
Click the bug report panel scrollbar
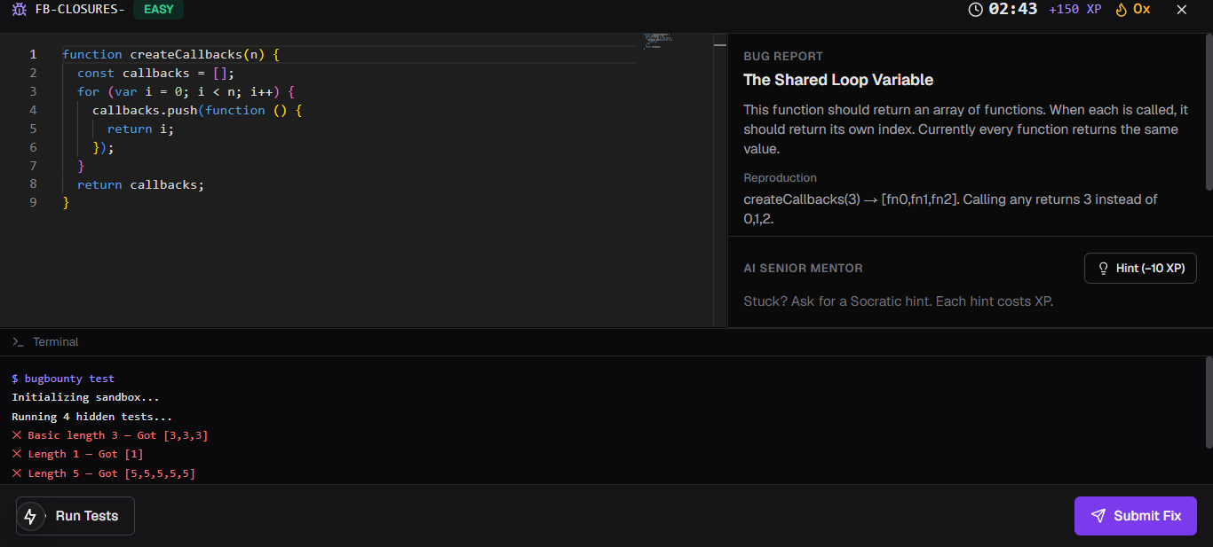(1209, 112)
